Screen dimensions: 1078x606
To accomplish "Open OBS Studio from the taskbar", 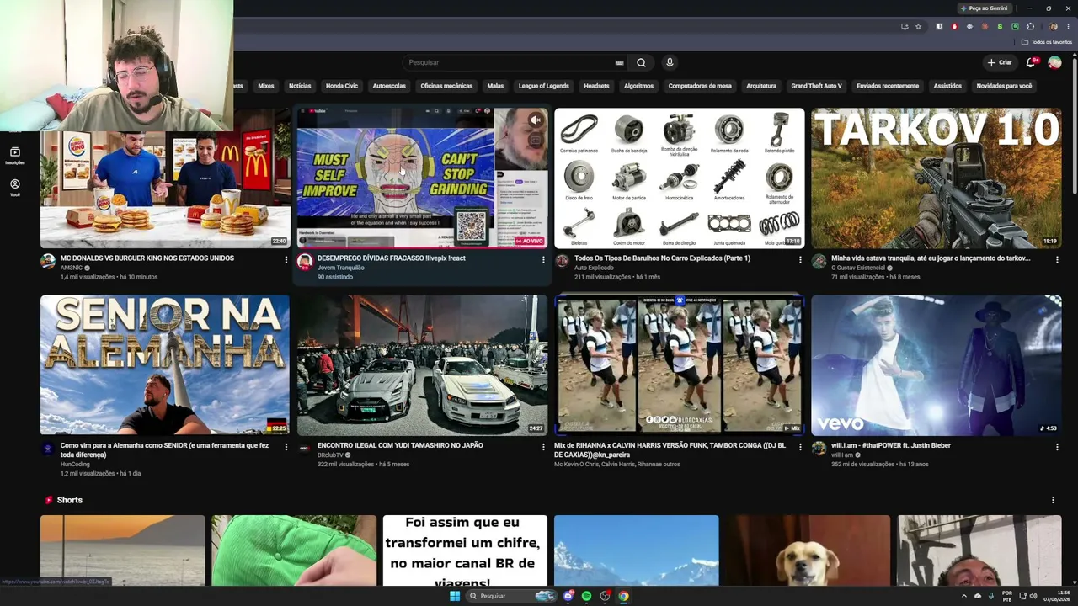I will (605, 596).
